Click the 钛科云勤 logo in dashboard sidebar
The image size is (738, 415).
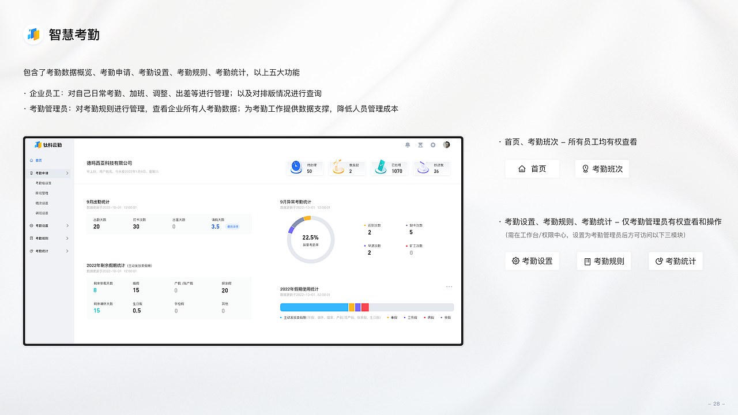pyautogui.click(x=48, y=145)
